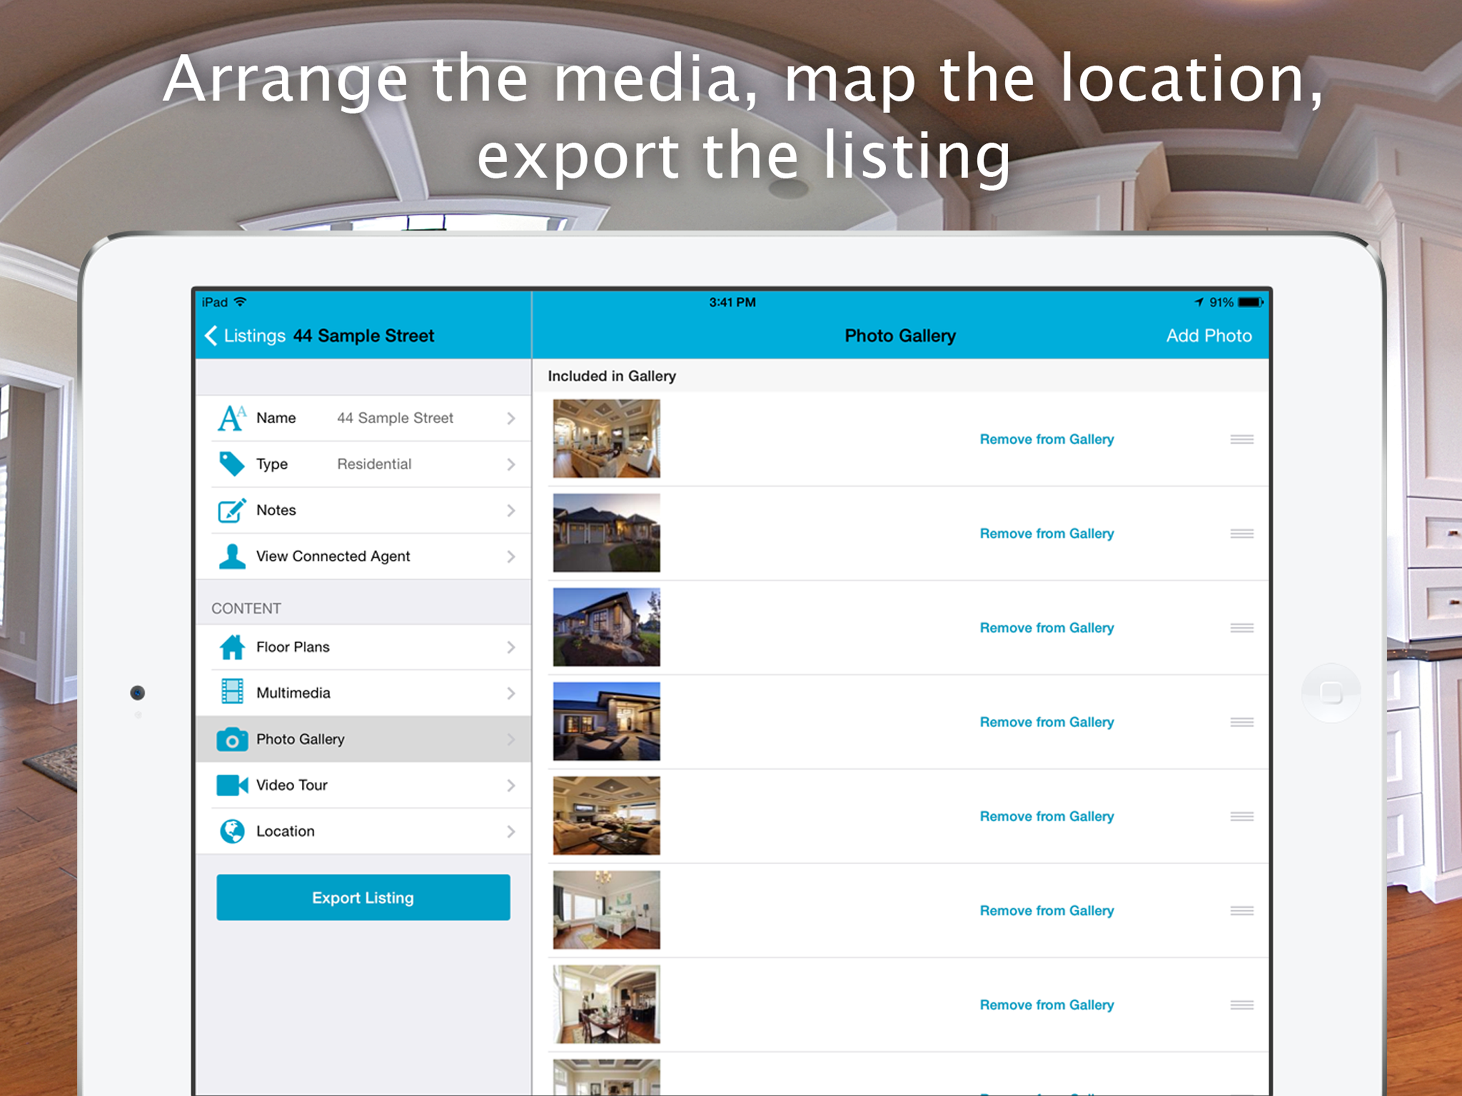Select the Photo Gallery menu item
Screen dimensions: 1462x1096
[x=363, y=739]
